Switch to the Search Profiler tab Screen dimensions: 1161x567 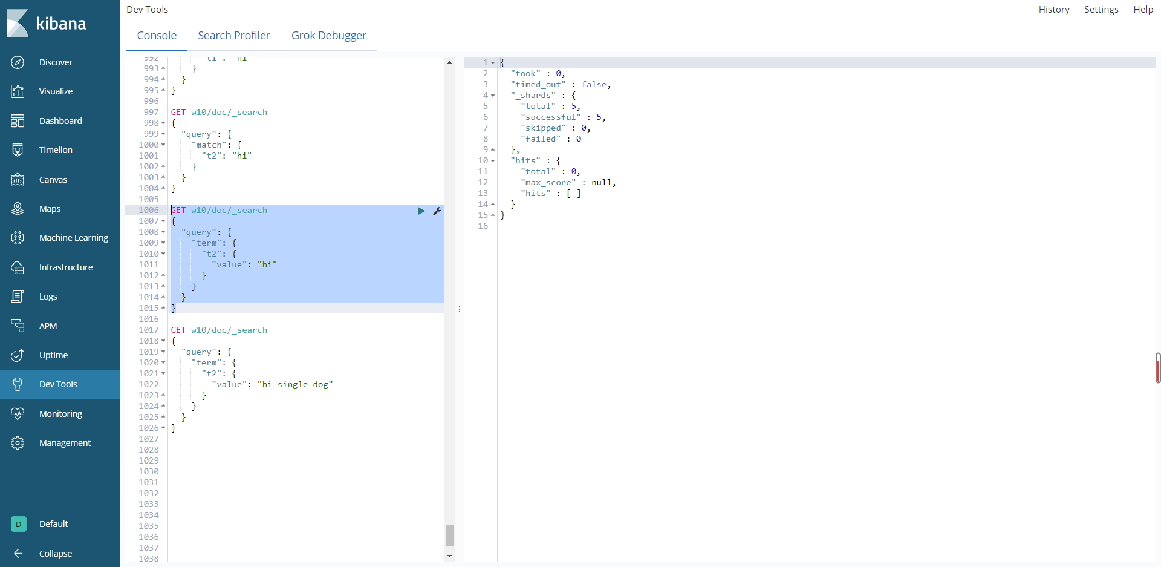coord(234,36)
